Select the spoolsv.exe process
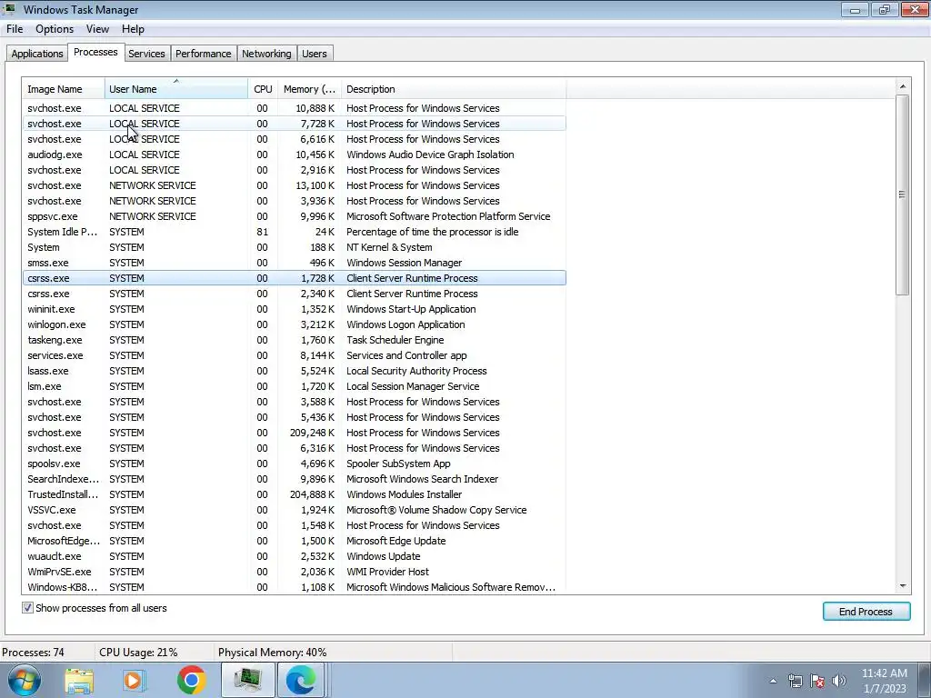Viewport: 931px width, 698px height. (x=294, y=463)
